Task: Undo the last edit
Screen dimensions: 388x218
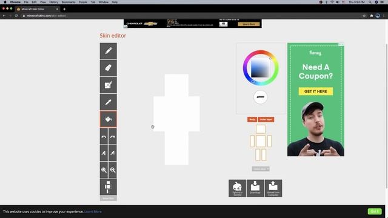Action: 104,136
